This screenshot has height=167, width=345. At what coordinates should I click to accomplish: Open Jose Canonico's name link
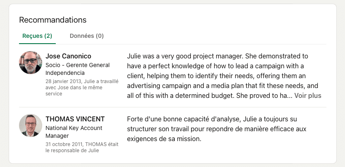click(68, 56)
